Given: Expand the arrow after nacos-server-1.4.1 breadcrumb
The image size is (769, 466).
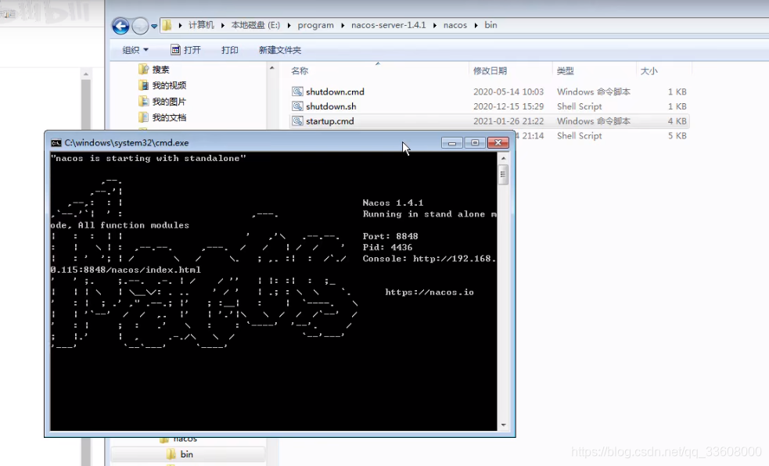Looking at the screenshot, I should coord(434,25).
